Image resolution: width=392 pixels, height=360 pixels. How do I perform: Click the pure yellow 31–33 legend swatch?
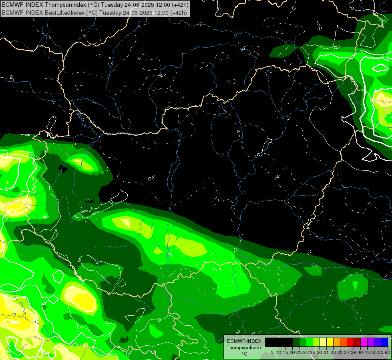click(x=330, y=342)
